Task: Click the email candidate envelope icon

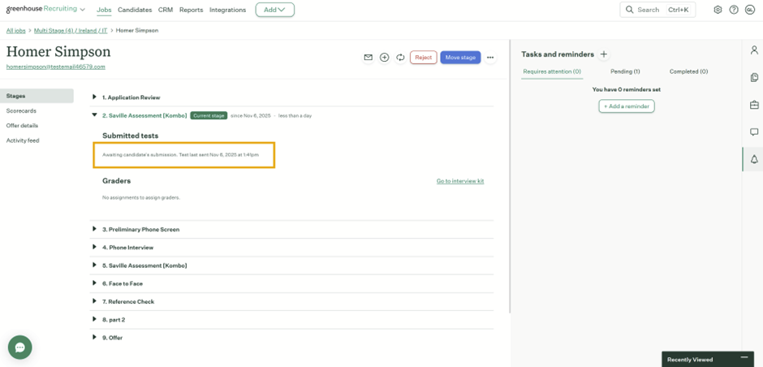Action: [368, 58]
